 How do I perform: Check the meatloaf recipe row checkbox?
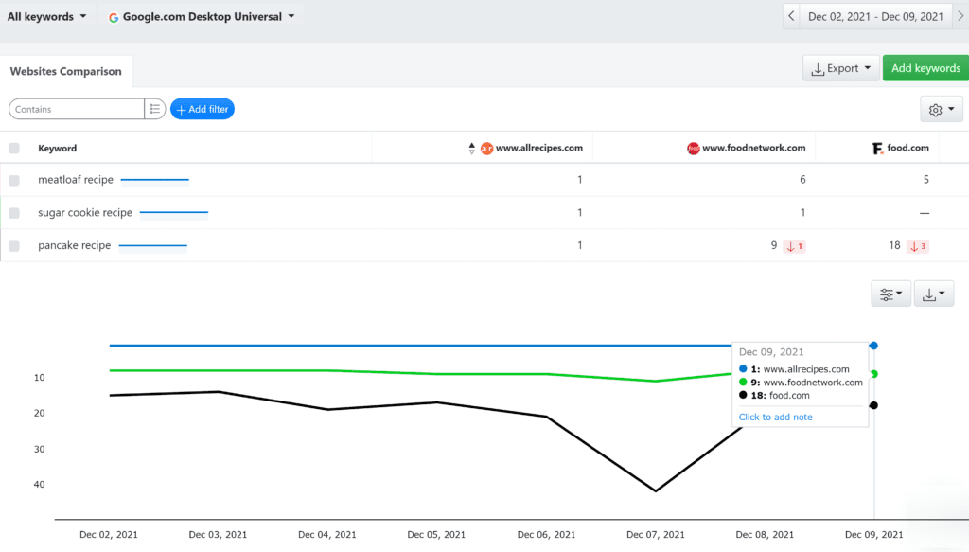[x=14, y=181]
